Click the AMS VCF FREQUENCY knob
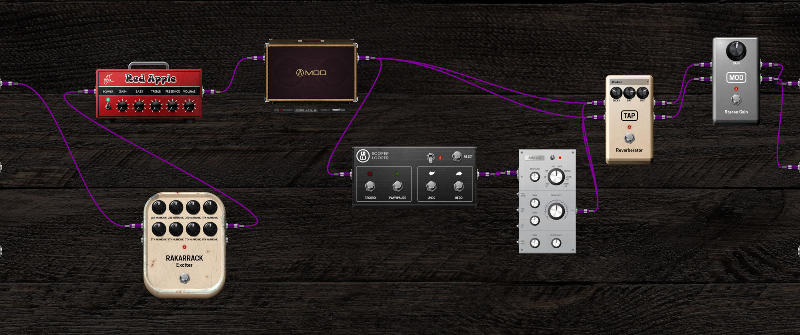The height and width of the screenshot is (335, 800). [x=556, y=211]
